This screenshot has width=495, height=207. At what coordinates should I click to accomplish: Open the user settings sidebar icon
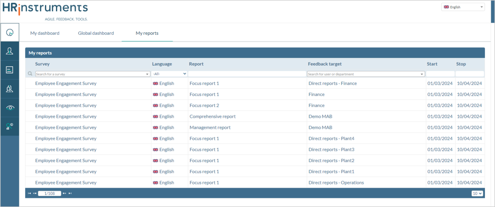click(x=10, y=126)
